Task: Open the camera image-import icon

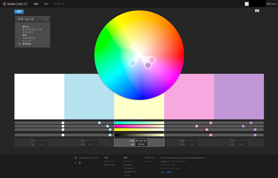Action: (257, 10)
